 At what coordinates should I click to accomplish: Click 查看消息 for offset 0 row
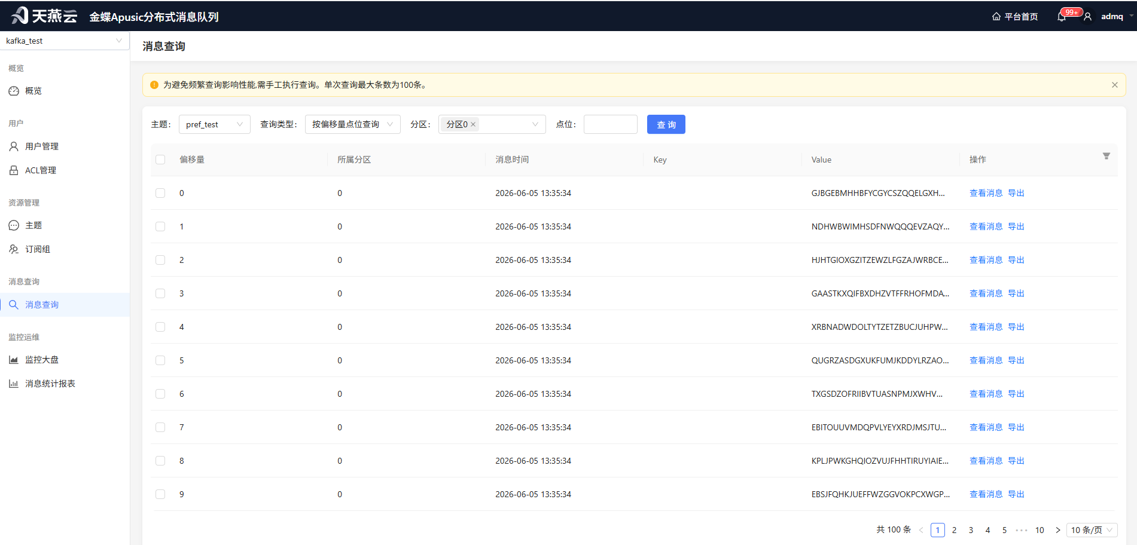[x=986, y=193]
